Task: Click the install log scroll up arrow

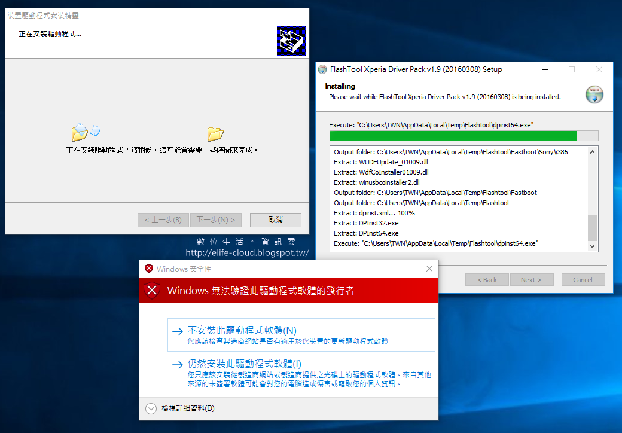Action: pyautogui.click(x=592, y=152)
